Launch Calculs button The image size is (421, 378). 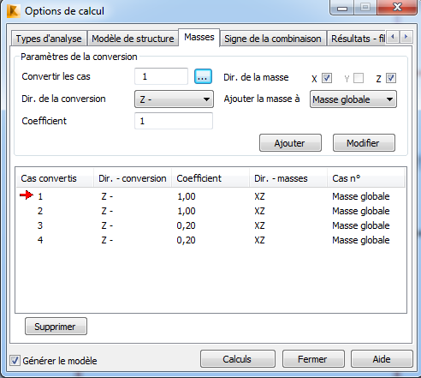click(238, 359)
